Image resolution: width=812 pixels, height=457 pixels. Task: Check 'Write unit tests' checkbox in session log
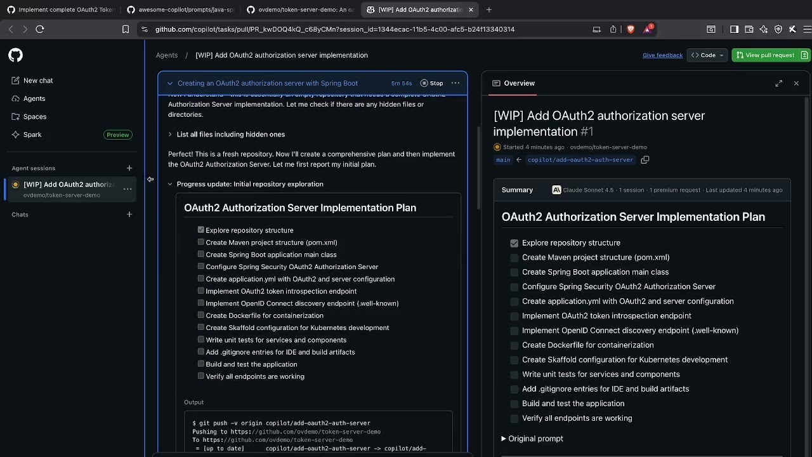coord(201,340)
